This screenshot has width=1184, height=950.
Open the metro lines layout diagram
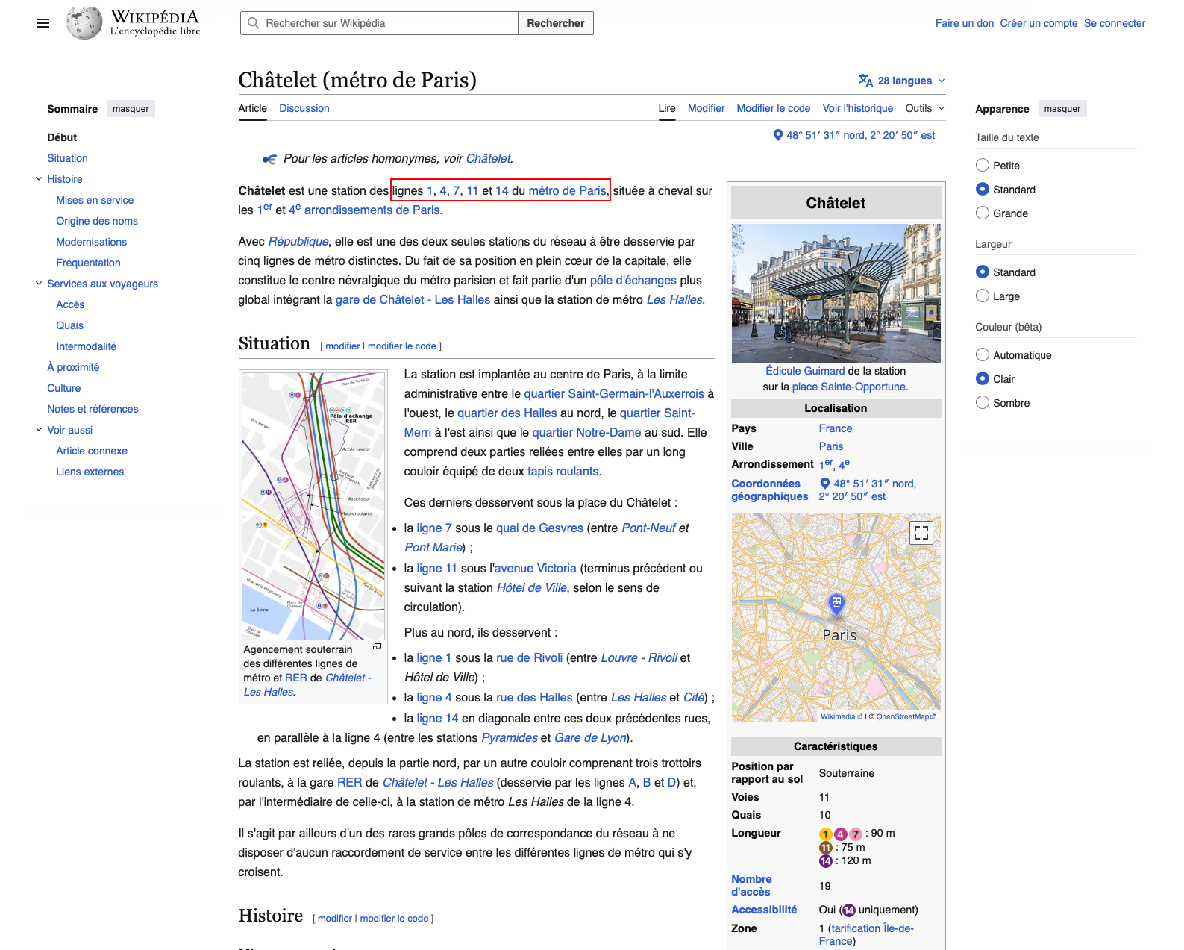313,506
